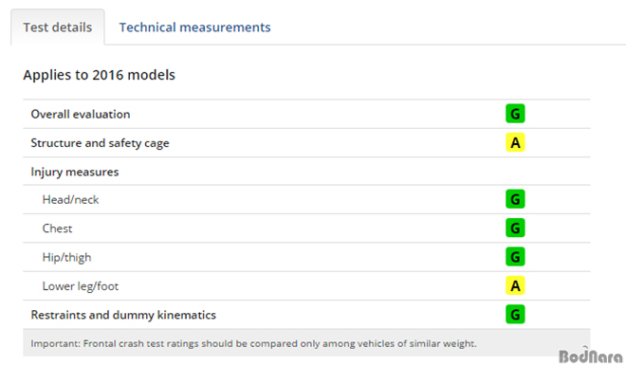Click the G rating icon for Hip/thigh
The width and height of the screenshot is (626, 366).
point(515,257)
